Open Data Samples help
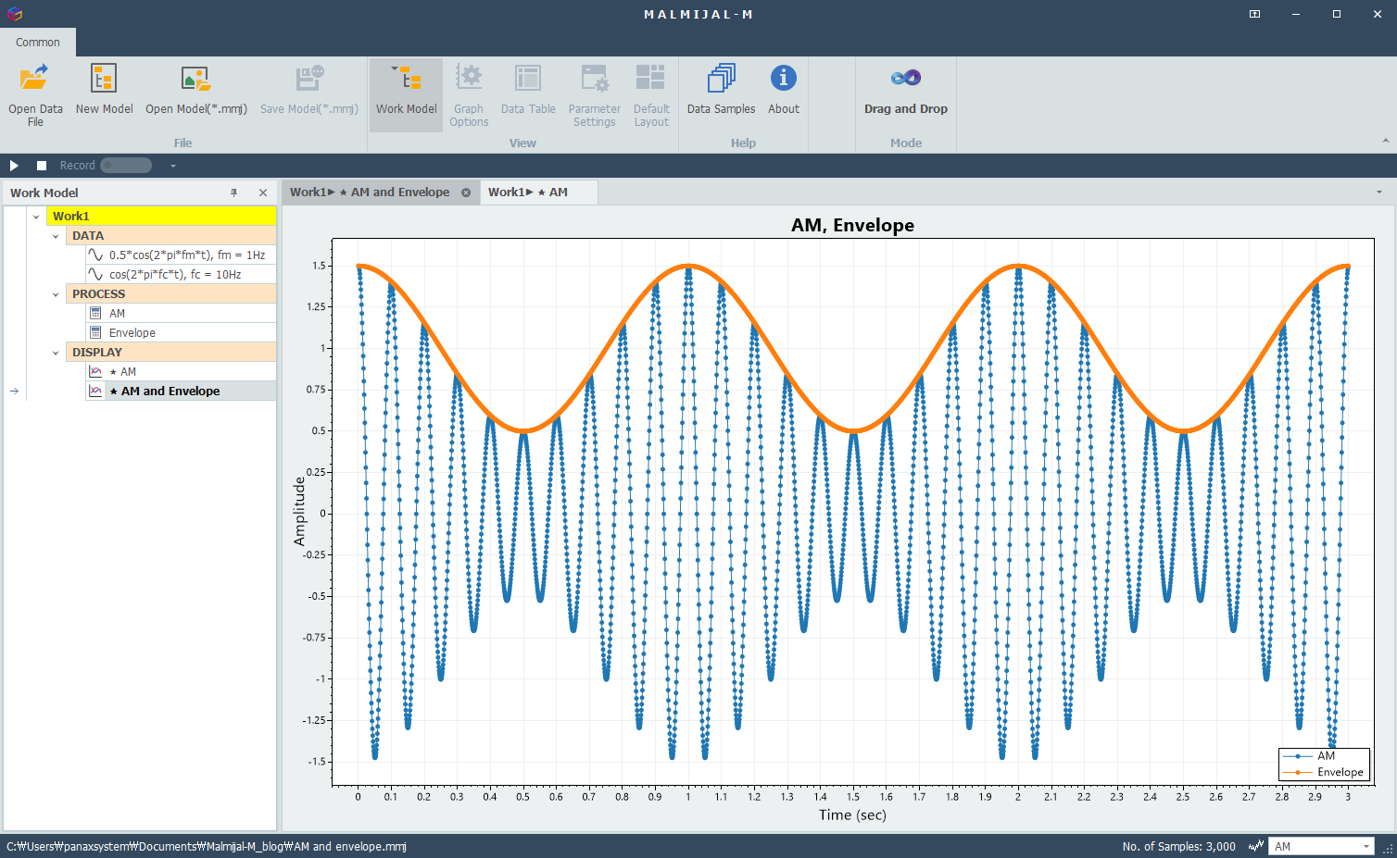This screenshot has width=1397, height=858. (721, 90)
